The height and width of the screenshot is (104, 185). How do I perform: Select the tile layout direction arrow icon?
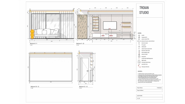click(x=139, y=67)
